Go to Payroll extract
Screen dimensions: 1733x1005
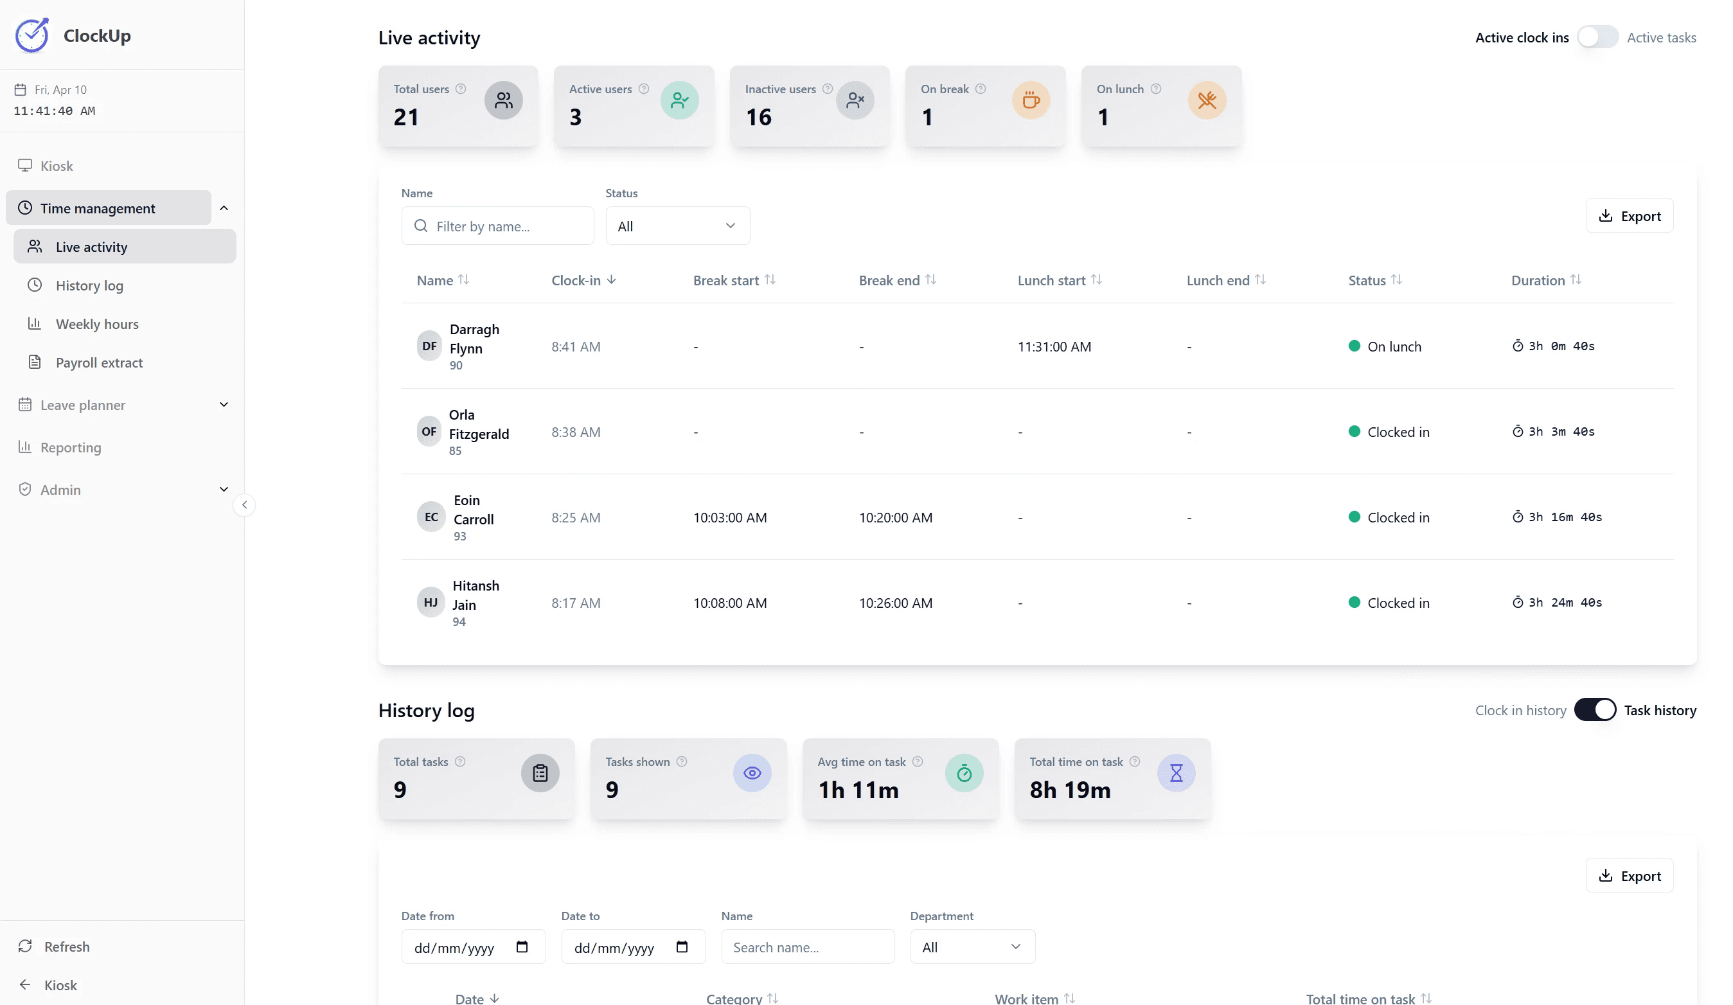99,362
